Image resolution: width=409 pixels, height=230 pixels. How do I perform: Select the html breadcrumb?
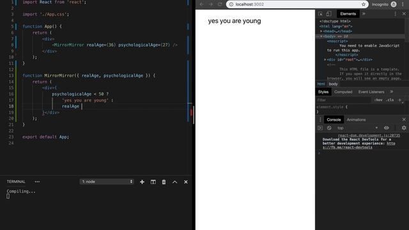tap(321, 84)
